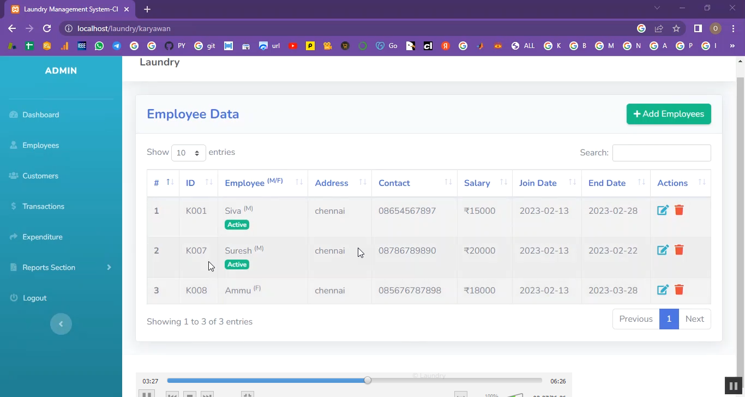The image size is (745, 397).
Task: Delete employee Suresh using trash icon
Action: click(679, 250)
